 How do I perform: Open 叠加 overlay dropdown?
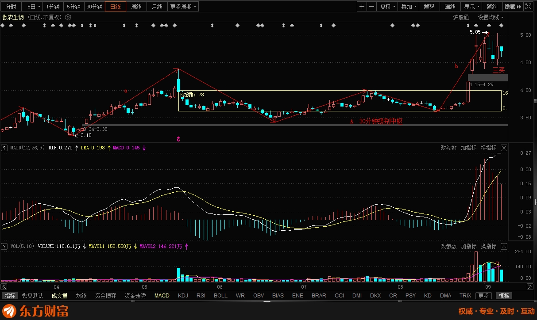(408, 7)
